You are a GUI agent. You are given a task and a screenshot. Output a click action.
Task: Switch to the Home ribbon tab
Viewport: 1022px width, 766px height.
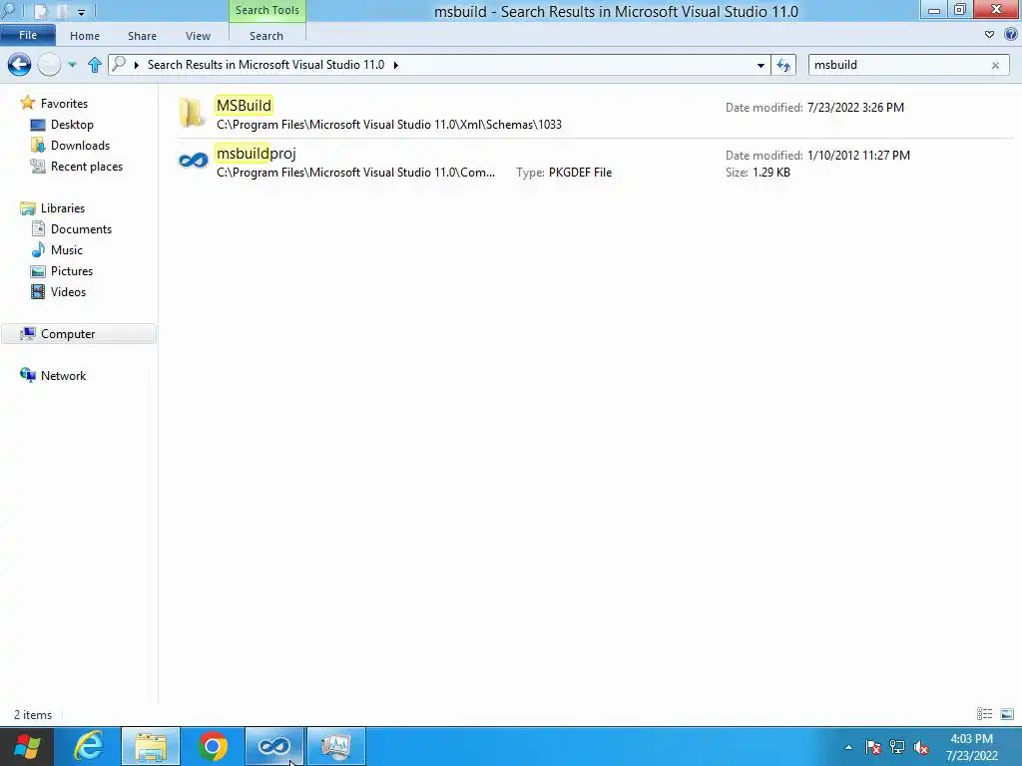(85, 36)
